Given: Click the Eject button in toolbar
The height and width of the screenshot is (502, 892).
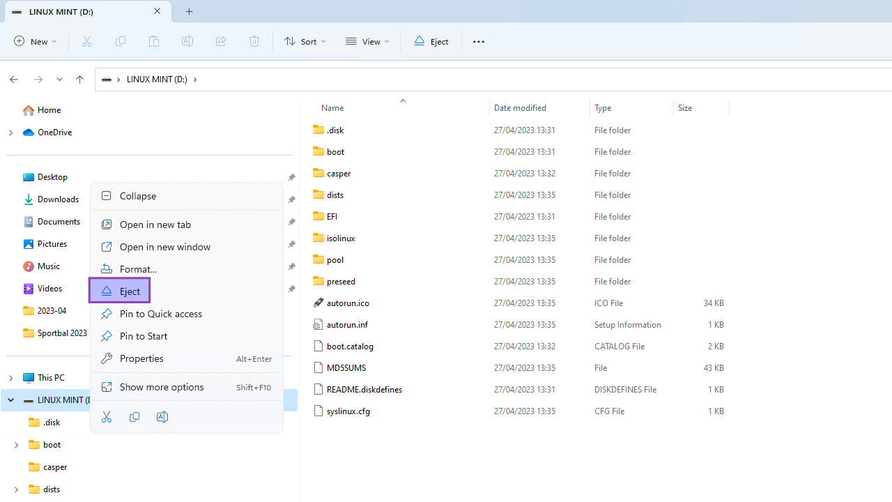Looking at the screenshot, I should point(431,41).
